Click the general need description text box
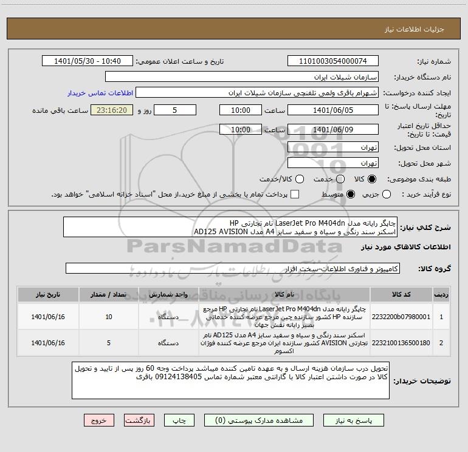The image size is (468, 452). [x=230, y=227]
